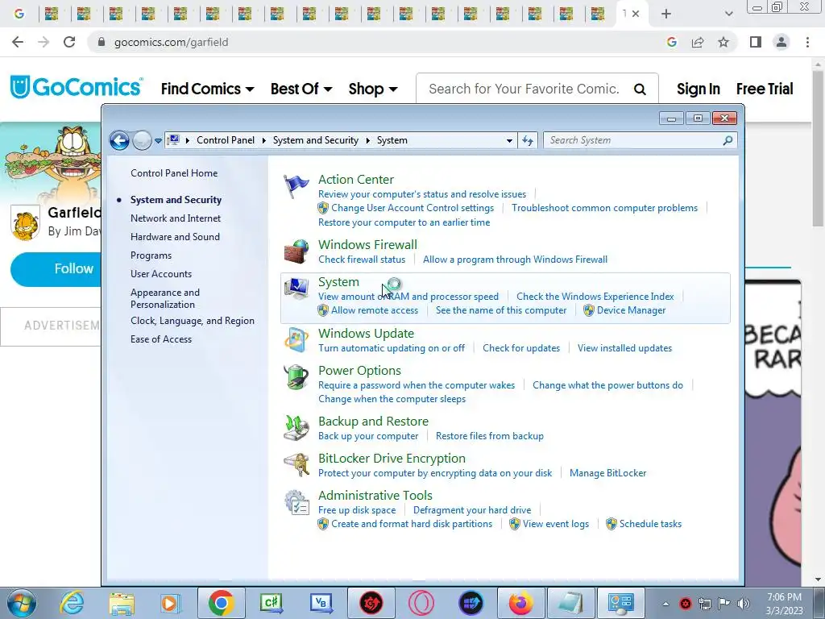The image size is (825, 619).
Task: Click Sign In on GoComics
Action: pyautogui.click(x=699, y=89)
